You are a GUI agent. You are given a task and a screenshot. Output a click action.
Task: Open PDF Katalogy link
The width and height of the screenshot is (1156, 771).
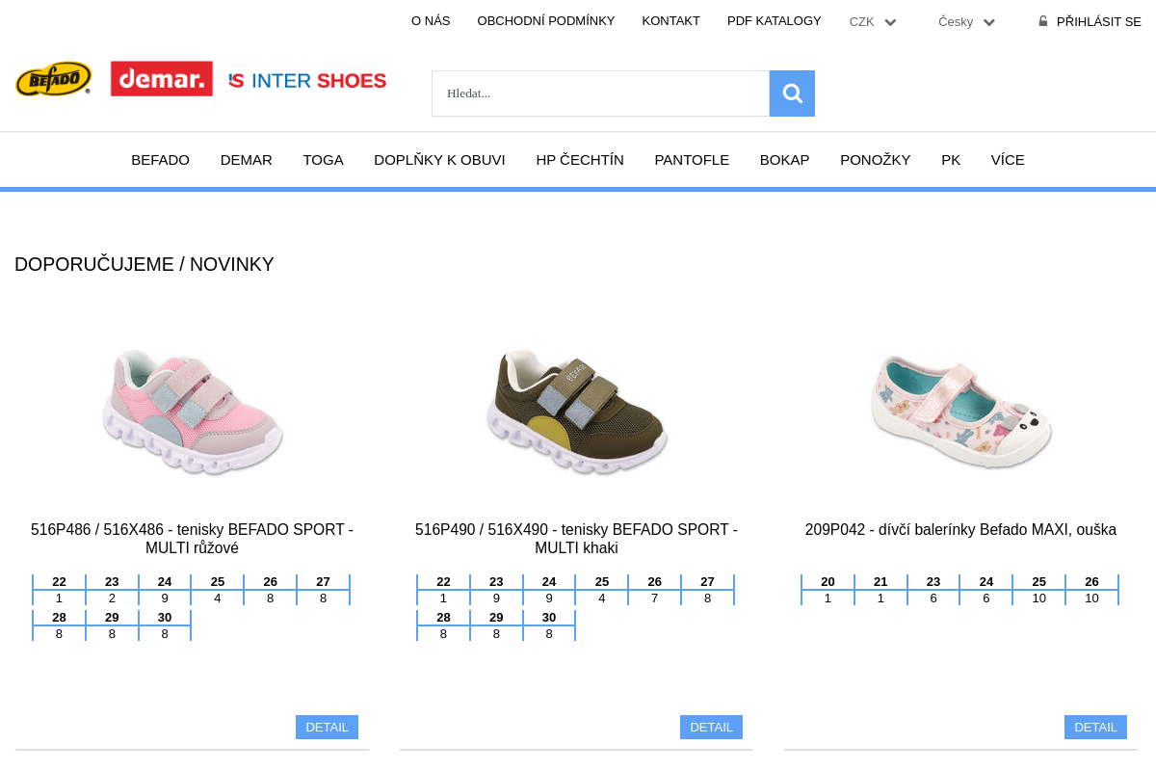[775, 21]
